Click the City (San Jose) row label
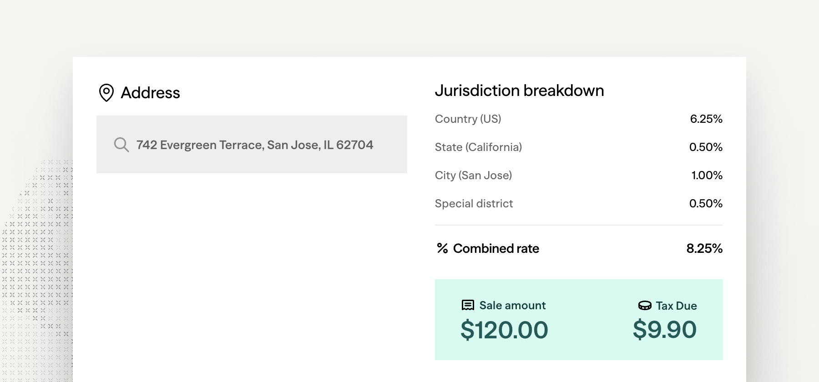Image resolution: width=819 pixels, height=382 pixels. [473, 175]
